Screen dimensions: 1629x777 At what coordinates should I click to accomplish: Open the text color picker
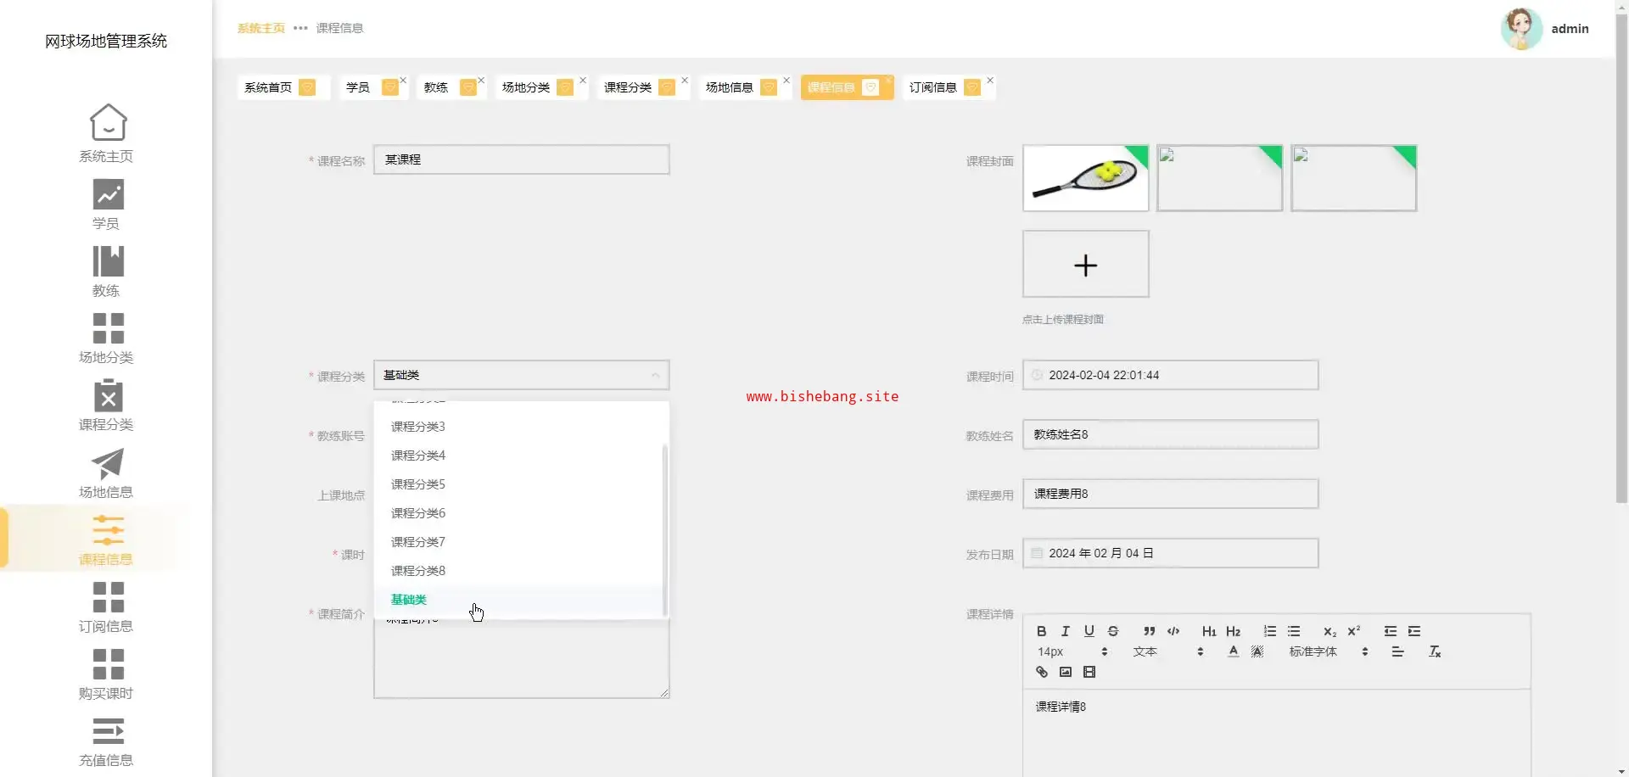pyautogui.click(x=1233, y=651)
